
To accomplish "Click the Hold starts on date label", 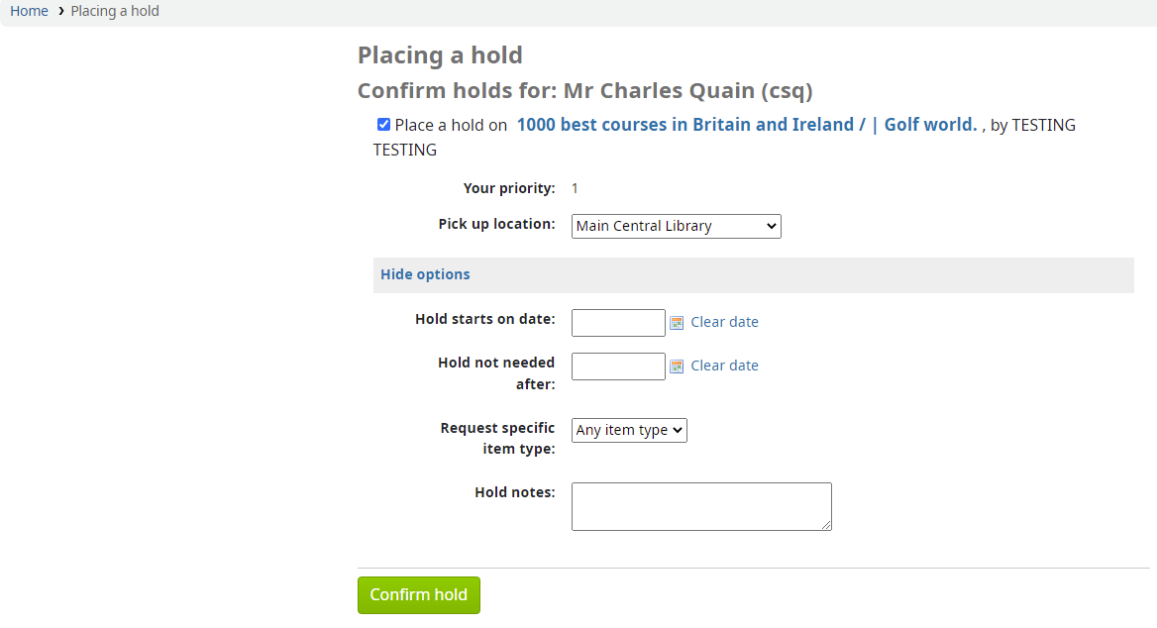I will pos(485,319).
